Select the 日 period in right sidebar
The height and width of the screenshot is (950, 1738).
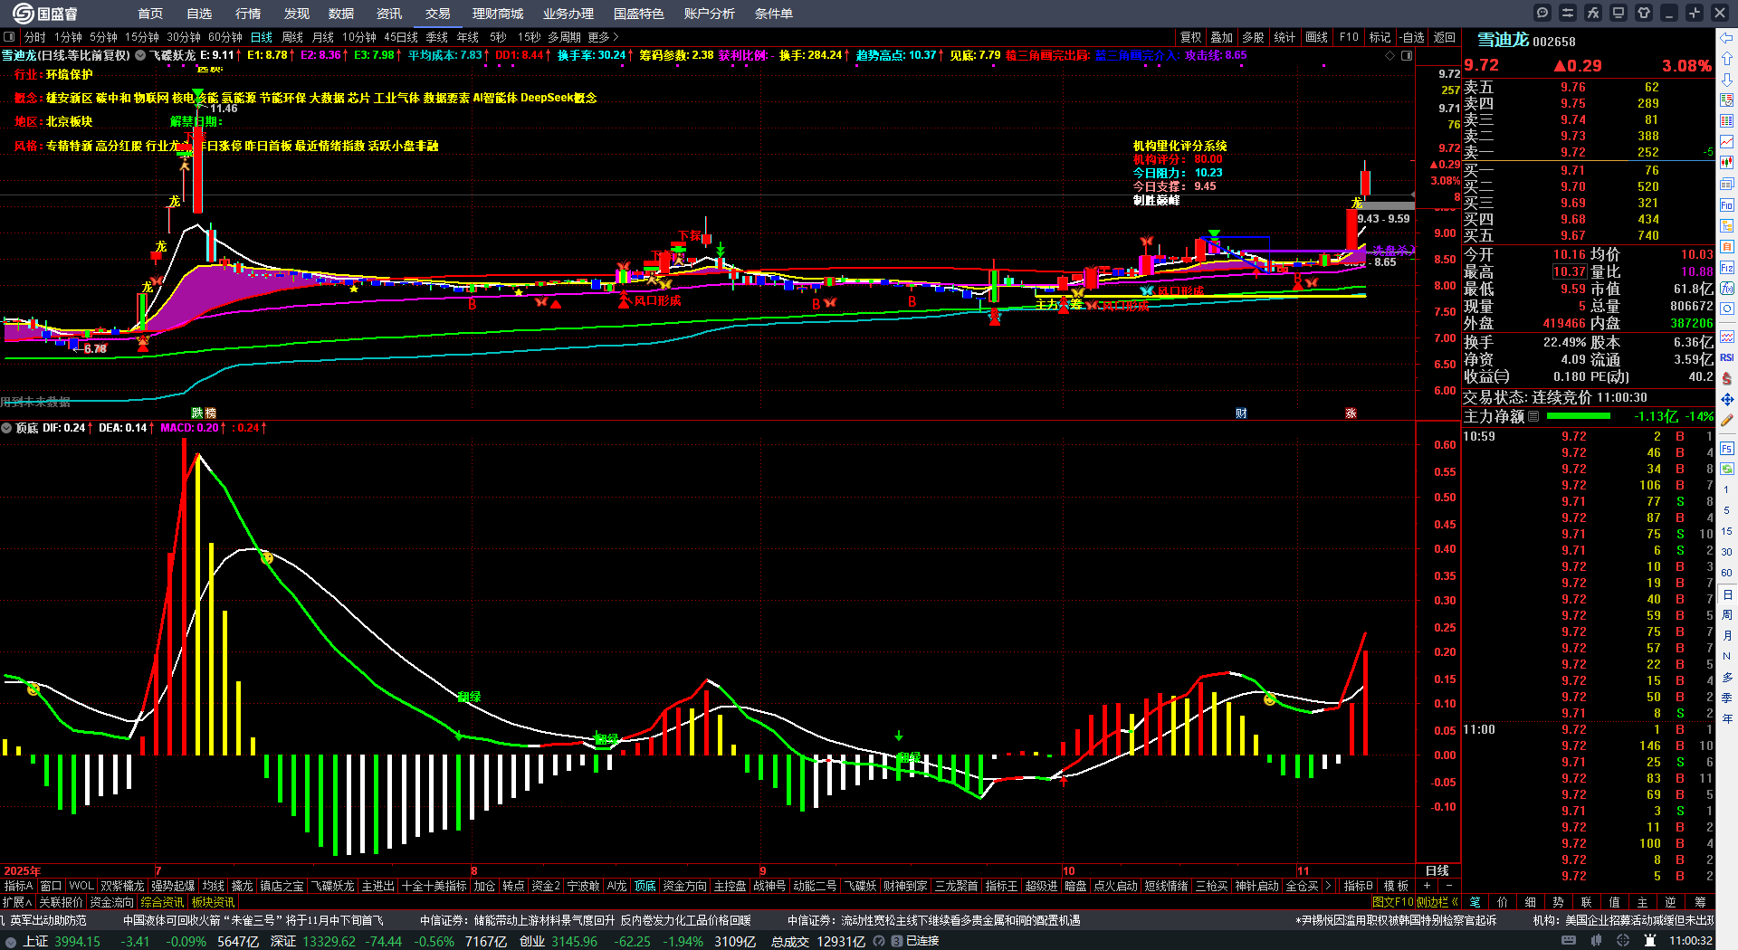click(1727, 594)
